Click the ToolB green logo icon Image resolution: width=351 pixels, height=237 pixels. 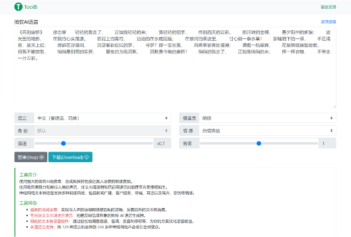click(x=18, y=7)
